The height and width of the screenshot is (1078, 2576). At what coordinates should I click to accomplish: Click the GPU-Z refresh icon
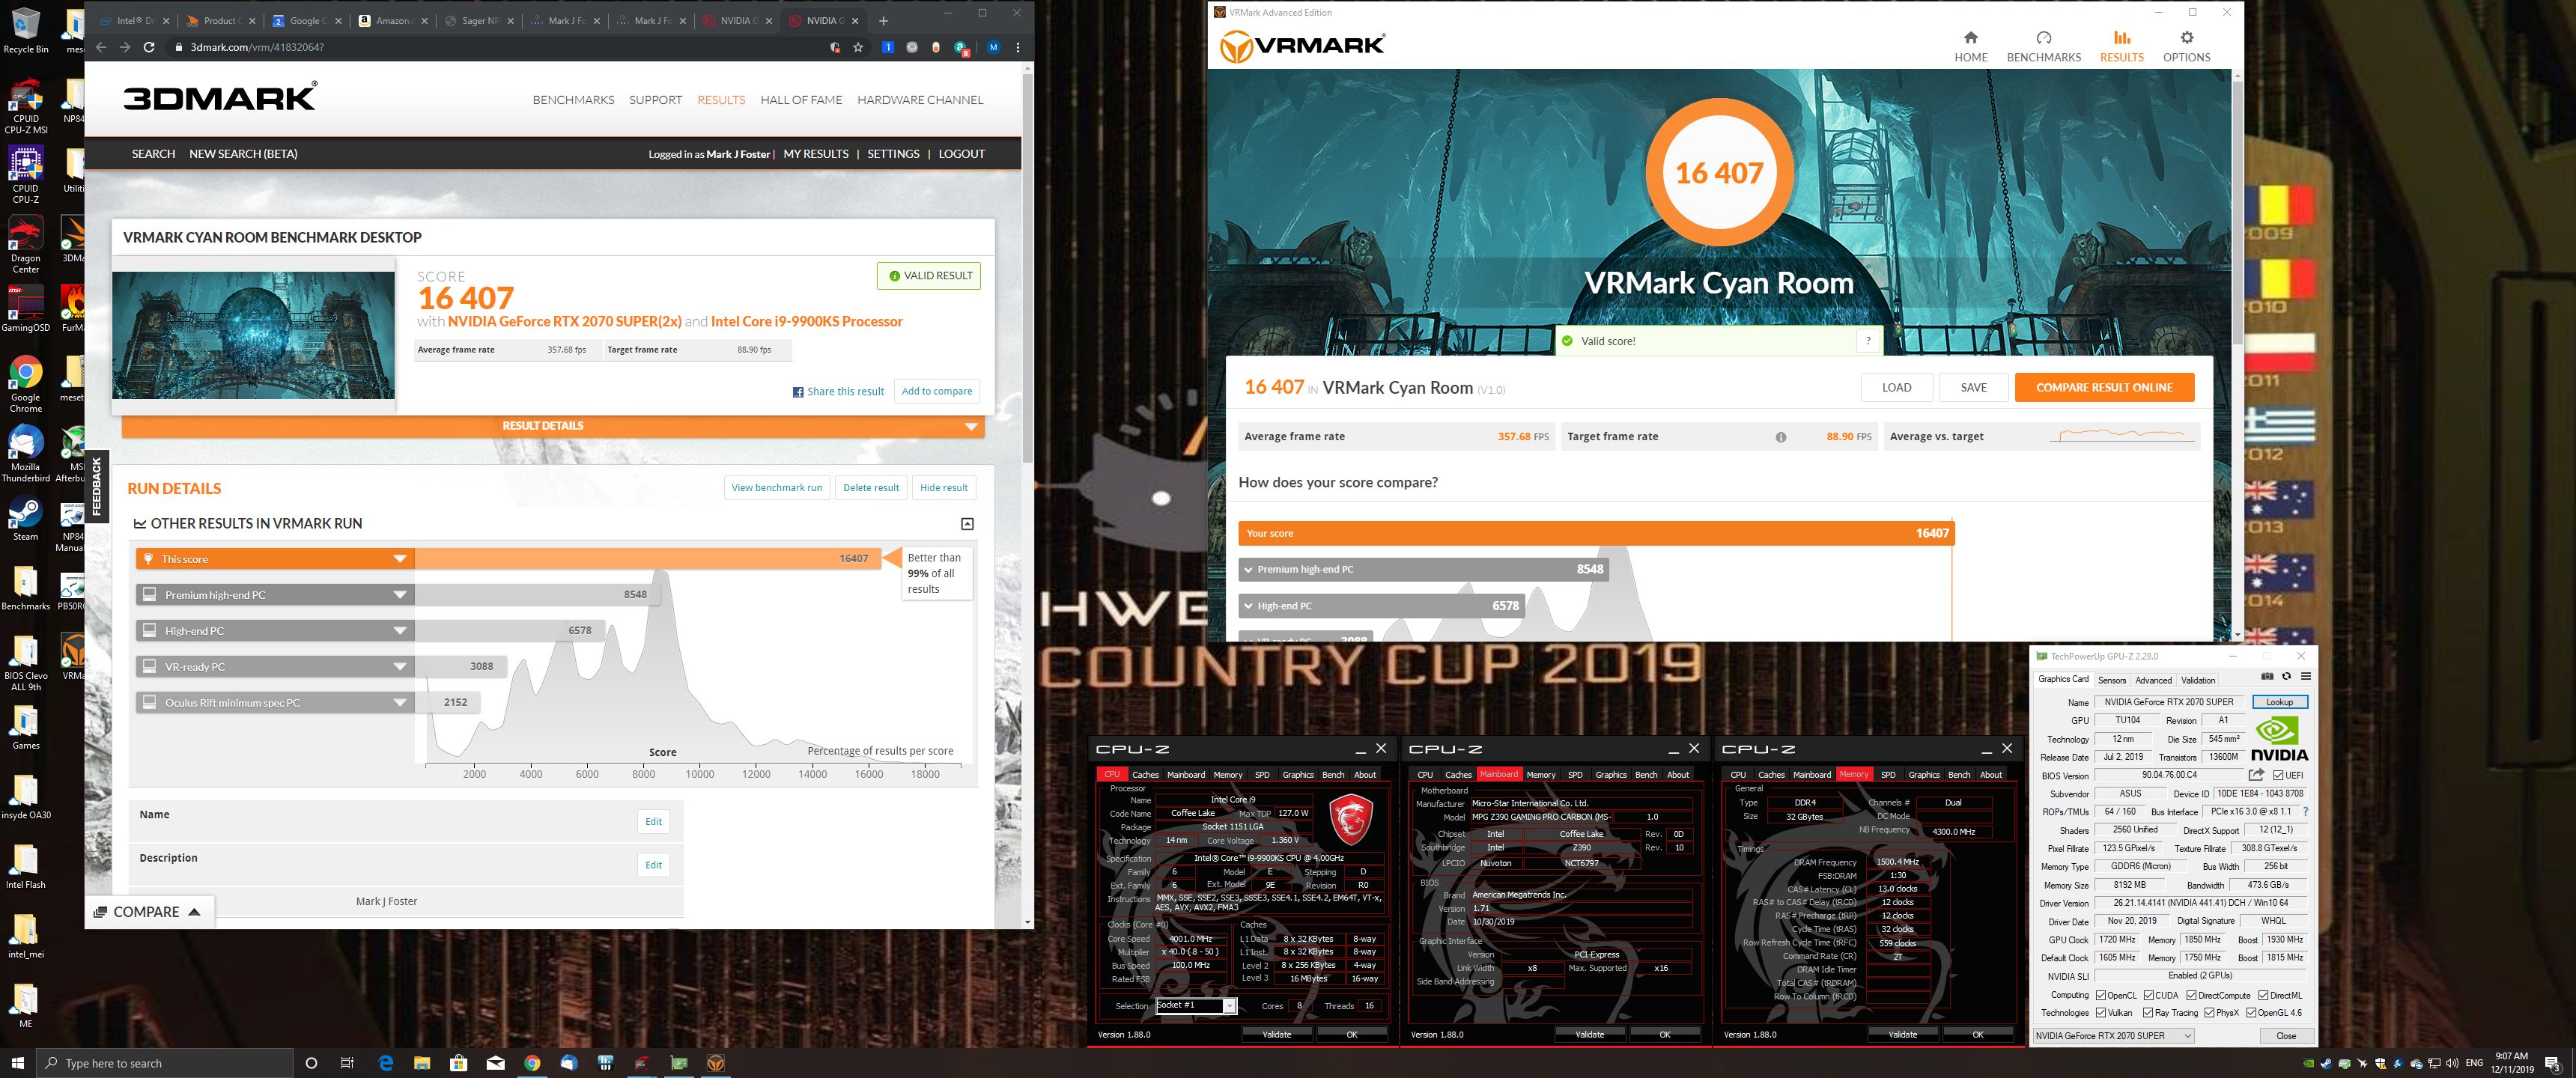(2286, 677)
